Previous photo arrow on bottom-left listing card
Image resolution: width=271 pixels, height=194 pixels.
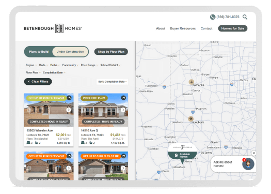click(29, 168)
